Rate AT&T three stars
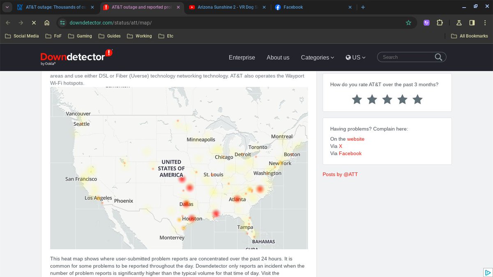Image resolution: width=493 pixels, height=277 pixels. pos(387,99)
